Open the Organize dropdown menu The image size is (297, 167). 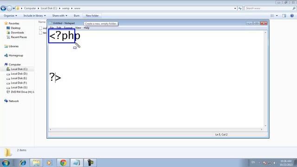coord(10,15)
